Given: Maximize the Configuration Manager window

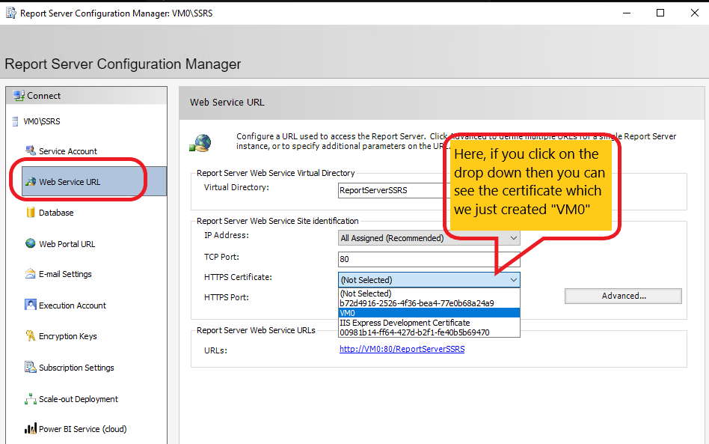Looking at the screenshot, I should tap(660, 13).
